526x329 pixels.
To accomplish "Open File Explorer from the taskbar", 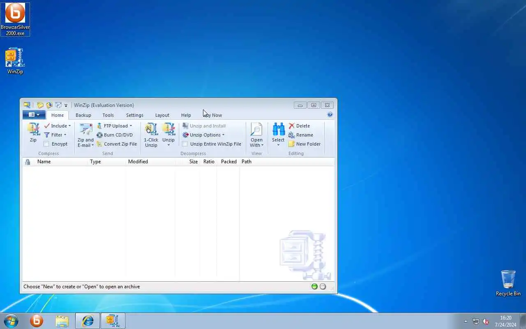I will point(62,321).
